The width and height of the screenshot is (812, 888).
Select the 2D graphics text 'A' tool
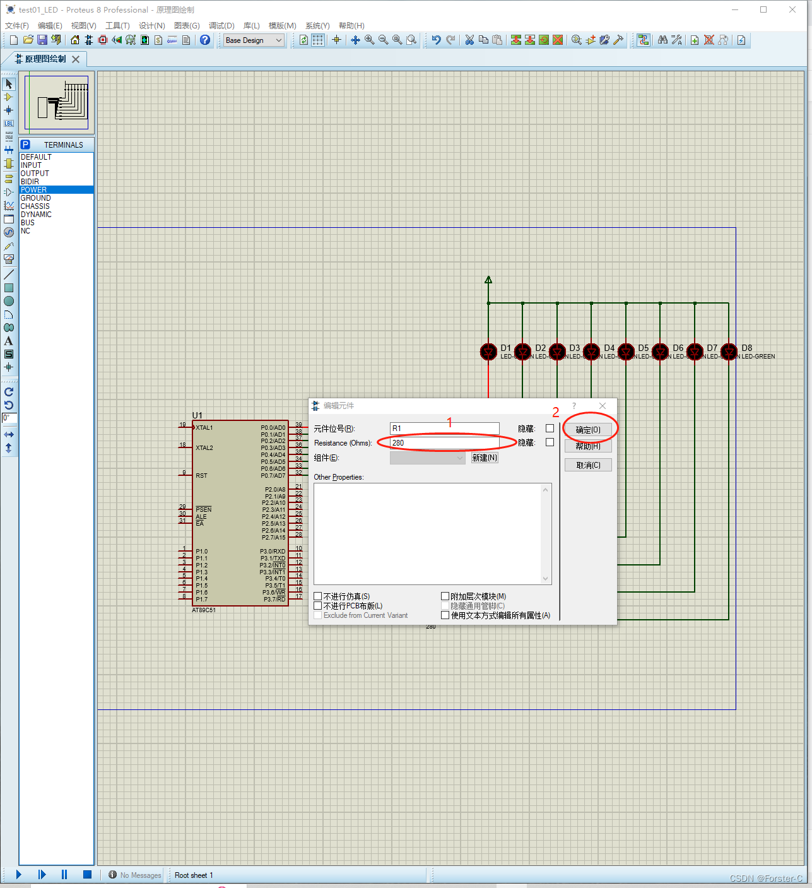(x=9, y=341)
